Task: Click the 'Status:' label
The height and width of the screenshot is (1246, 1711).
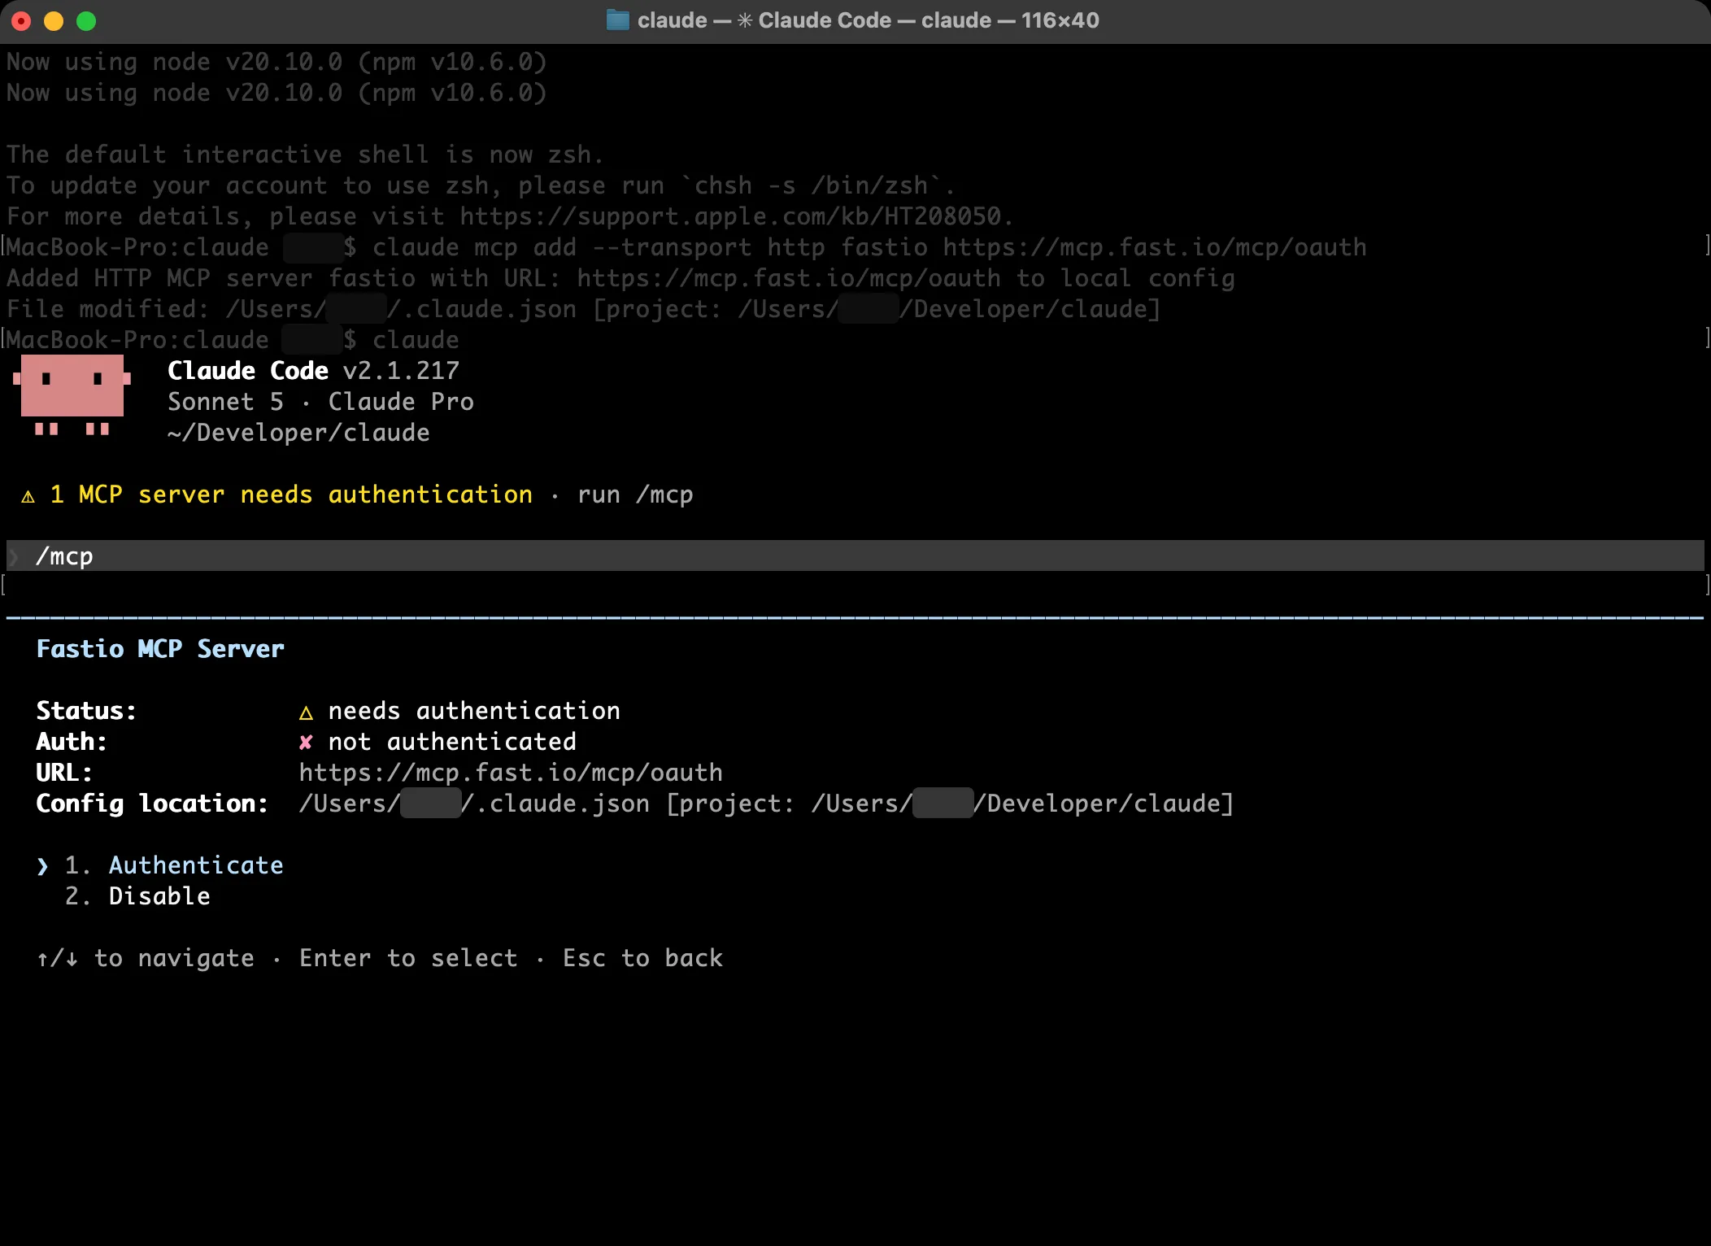Action: click(x=86, y=711)
